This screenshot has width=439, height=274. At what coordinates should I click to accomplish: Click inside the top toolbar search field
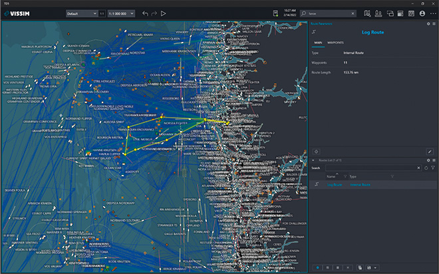[x=328, y=13]
